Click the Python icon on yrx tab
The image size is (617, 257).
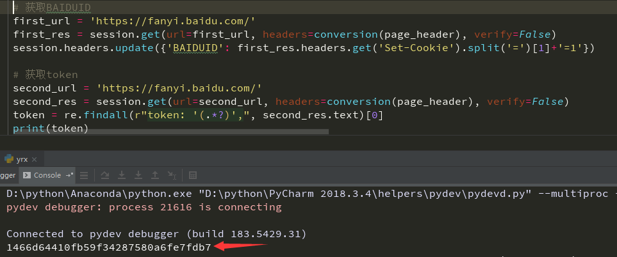click(9, 159)
